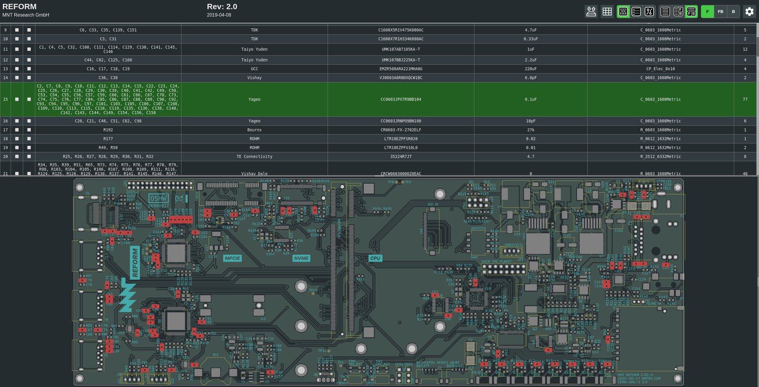Tick first checkbox in highlighted row 15
This screenshot has height=387, width=759.
(17, 99)
